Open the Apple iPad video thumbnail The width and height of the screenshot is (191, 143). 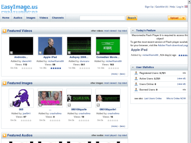coord(50,46)
